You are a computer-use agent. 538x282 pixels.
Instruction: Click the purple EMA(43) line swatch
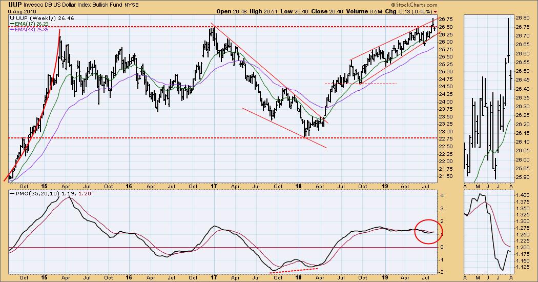pyautogui.click(x=12, y=30)
